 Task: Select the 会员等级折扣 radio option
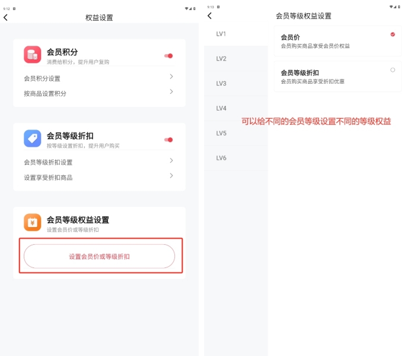[x=393, y=70]
